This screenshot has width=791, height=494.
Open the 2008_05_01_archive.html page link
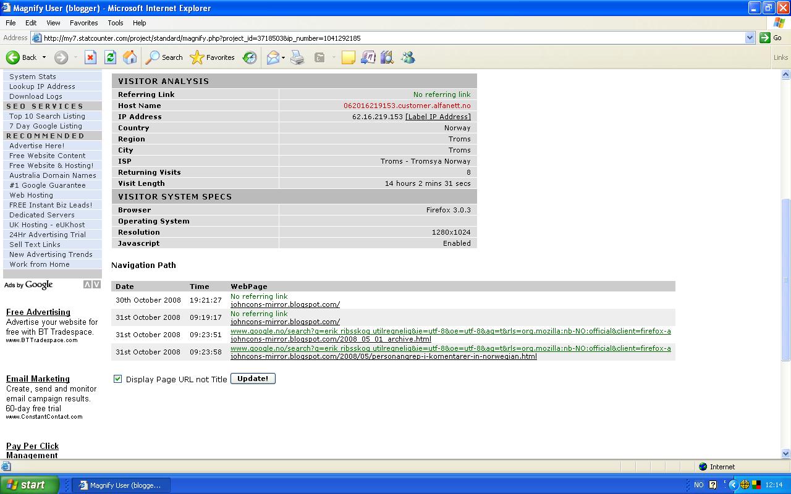[331, 339]
